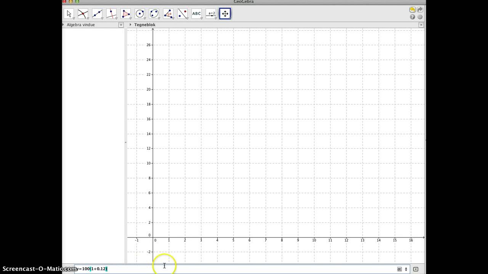488x274 pixels.
Task: Click in the input bar formula field
Action: (242, 269)
